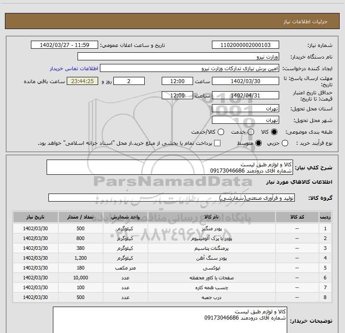Select the کالا radio button
The image size is (345, 333).
(x=274, y=132)
